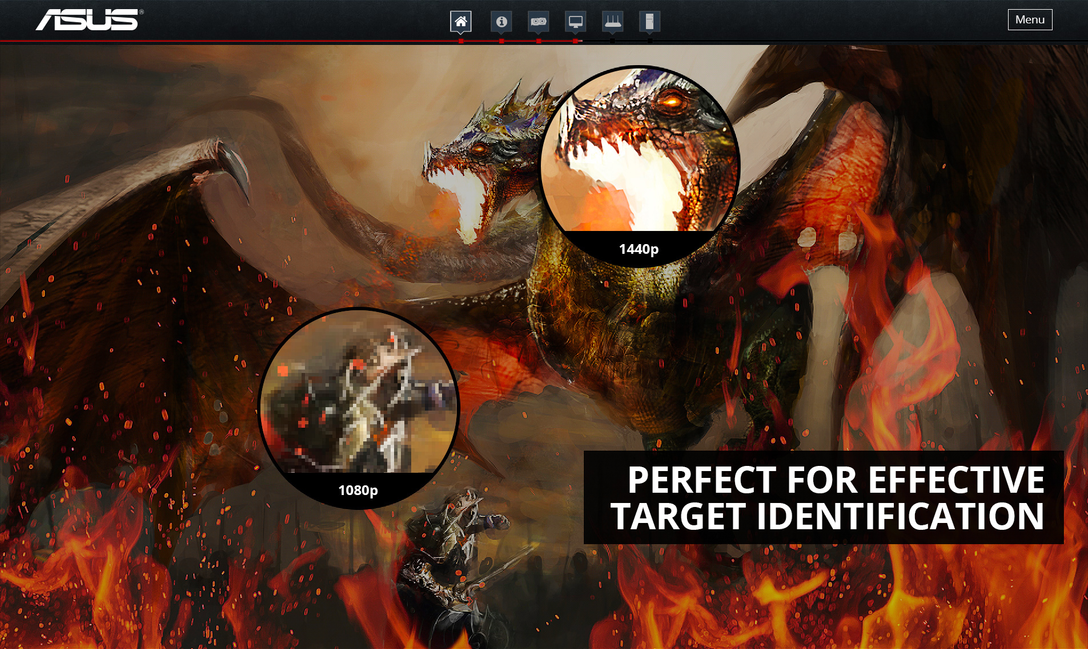
Task: Click the ASUS logo
Action: point(90,19)
